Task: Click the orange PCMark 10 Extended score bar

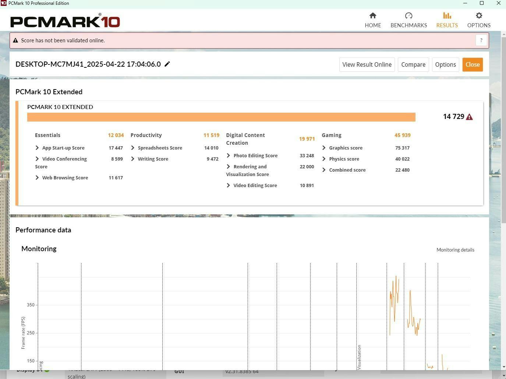Action: 221,117
